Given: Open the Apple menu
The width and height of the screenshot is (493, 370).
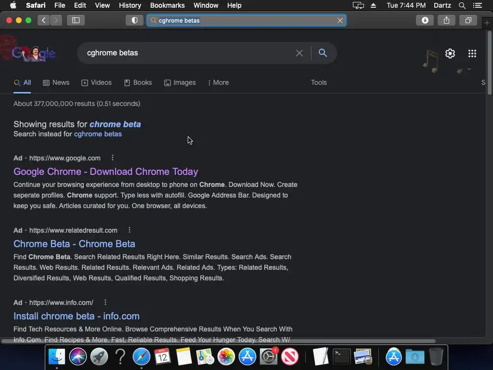Looking at the screenshot, I should click(13, 5).
